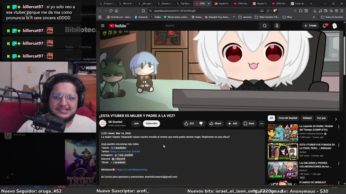Go to the browser home page icon
This screenshot has height=194, width=346.
click(117, 11)
